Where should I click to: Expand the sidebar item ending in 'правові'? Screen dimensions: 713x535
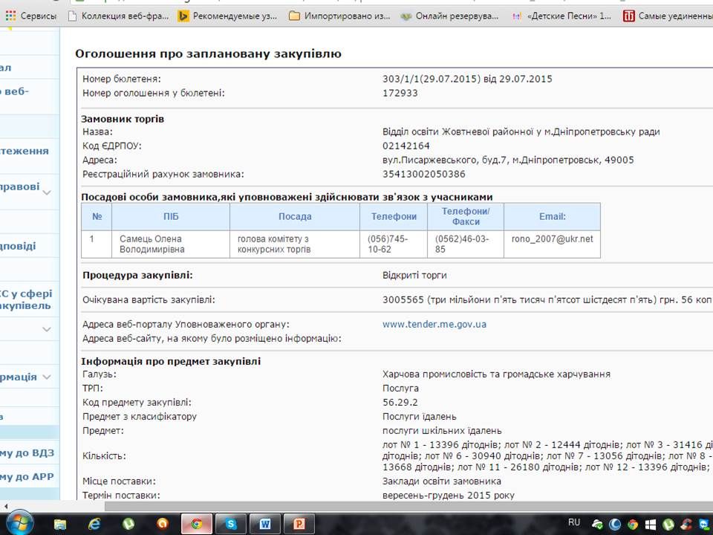click(x=47, y=192)
